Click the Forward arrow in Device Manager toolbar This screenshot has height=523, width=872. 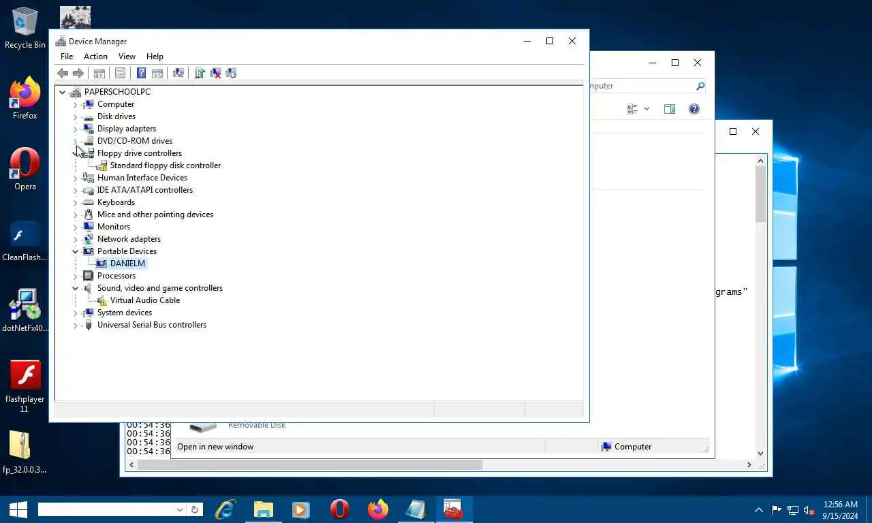(x=78, y=74)
